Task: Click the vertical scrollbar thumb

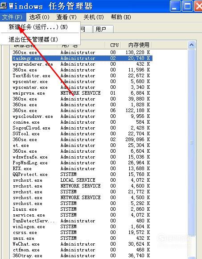Action: click(191, 142)
